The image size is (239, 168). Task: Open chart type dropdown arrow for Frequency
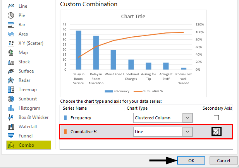(x=187, y=118)
